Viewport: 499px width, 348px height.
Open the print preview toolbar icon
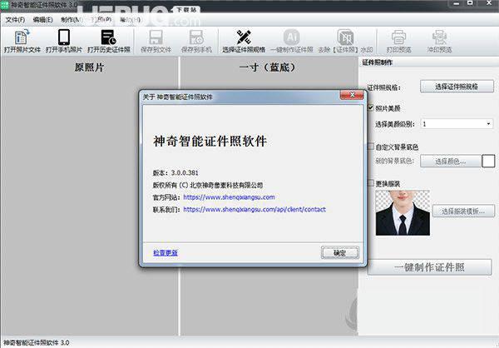click(398, 41)
